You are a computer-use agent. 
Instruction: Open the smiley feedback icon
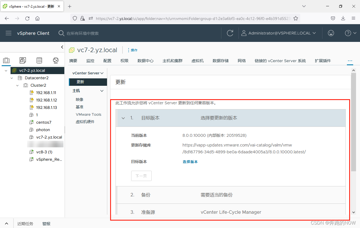point(331,33)
